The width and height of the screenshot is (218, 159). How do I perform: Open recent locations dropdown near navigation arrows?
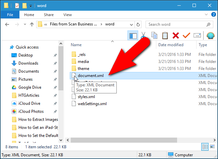tap(24, 24)
